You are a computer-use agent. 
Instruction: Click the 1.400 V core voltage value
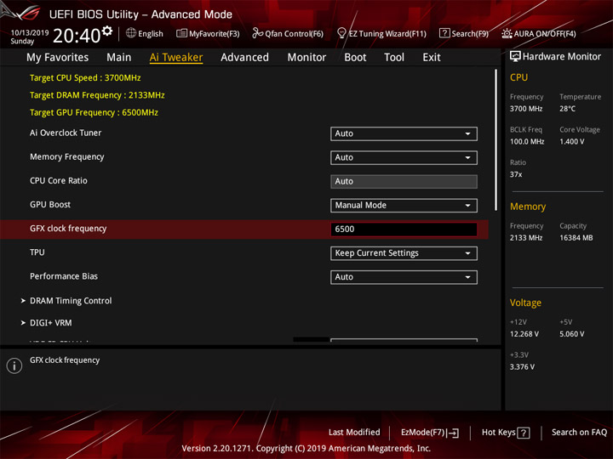(571, 141)
